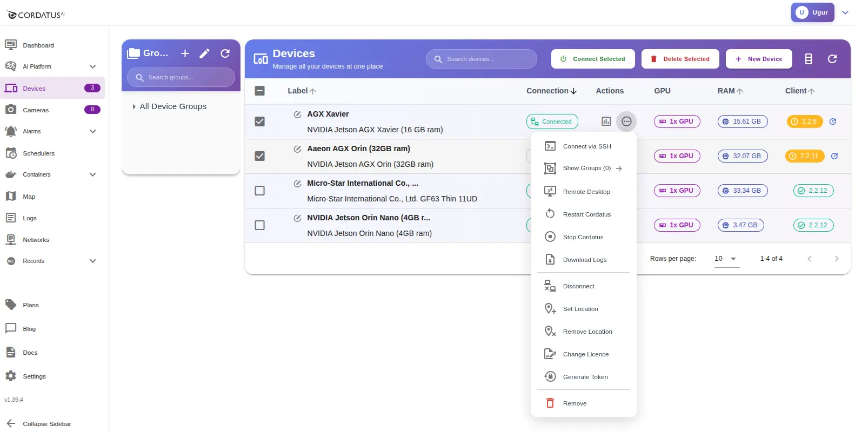Open the rows per page dropdown
This screenshot has width=855, height=432.
pos(726,259)
